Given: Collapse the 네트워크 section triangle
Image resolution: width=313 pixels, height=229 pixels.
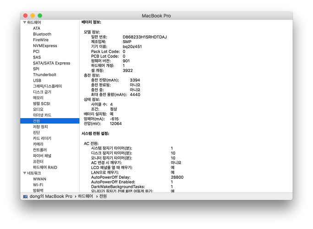Looking at the screenshot, I should (25, 173).
